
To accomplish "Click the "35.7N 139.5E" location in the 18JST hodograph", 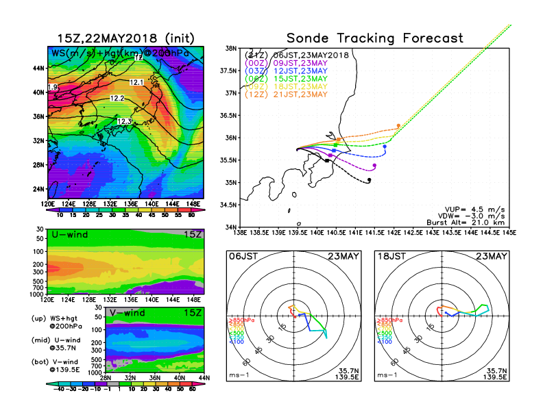I will (x=495, y=374).
